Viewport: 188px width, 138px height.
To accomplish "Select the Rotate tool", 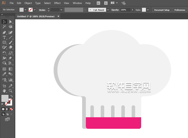I will pos(4,53).
